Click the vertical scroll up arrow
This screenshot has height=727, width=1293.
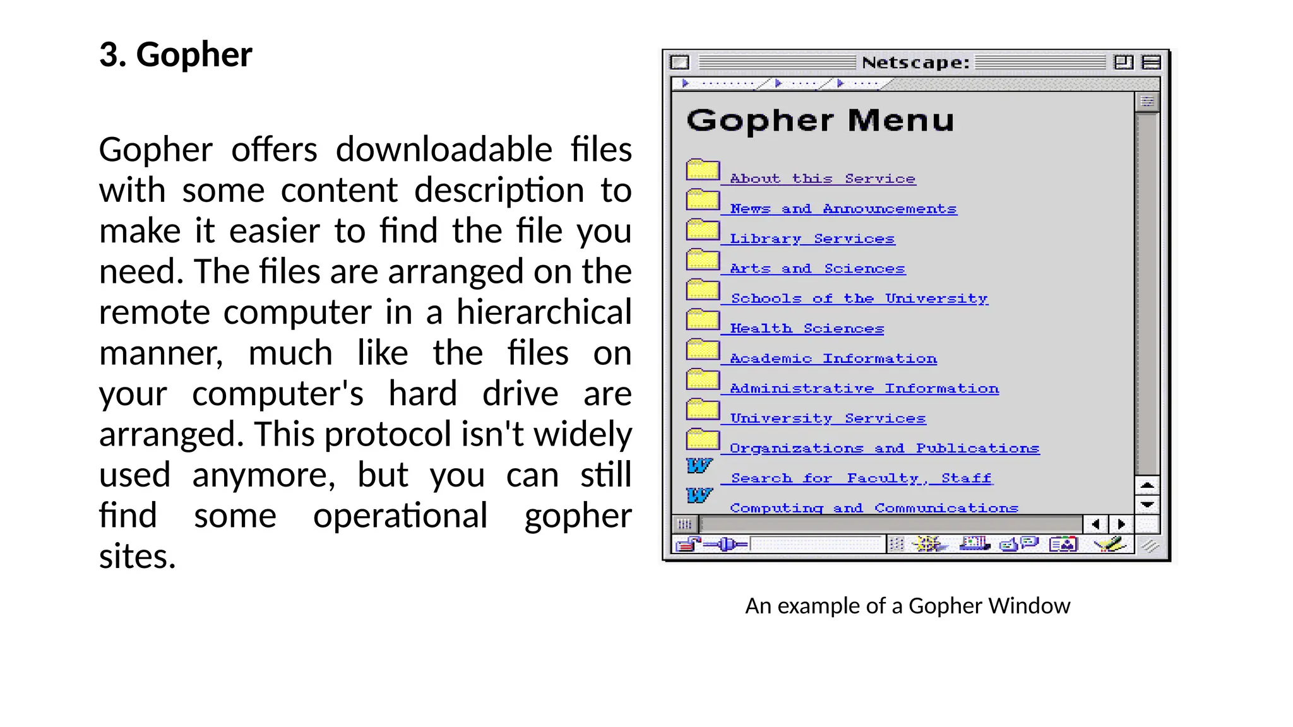(1147, 485)
